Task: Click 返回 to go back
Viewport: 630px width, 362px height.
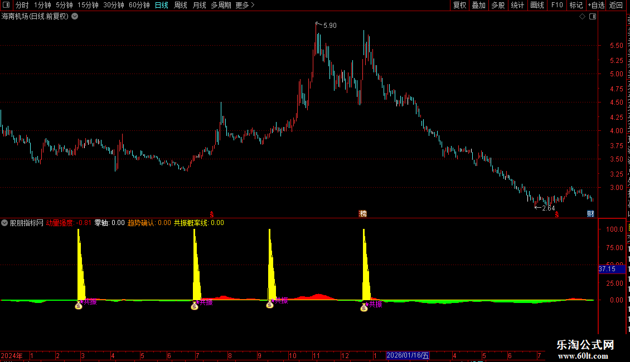Action: click(616, 5)
